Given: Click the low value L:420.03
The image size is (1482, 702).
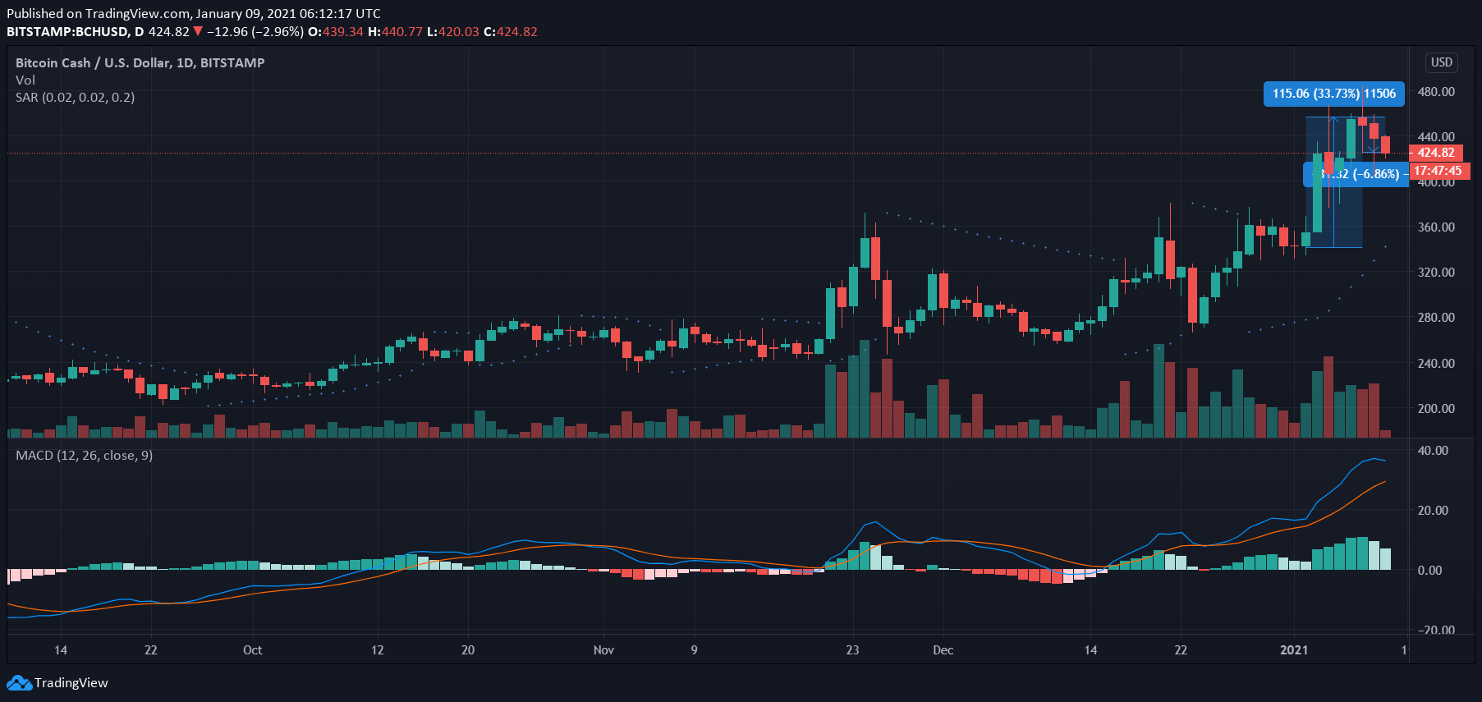Looking at the screenshot, I should [x=453, y=32].
